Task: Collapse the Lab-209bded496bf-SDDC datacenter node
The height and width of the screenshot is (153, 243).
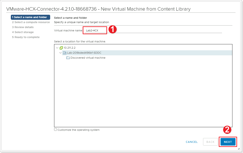Action: click(x=60, y=53)
